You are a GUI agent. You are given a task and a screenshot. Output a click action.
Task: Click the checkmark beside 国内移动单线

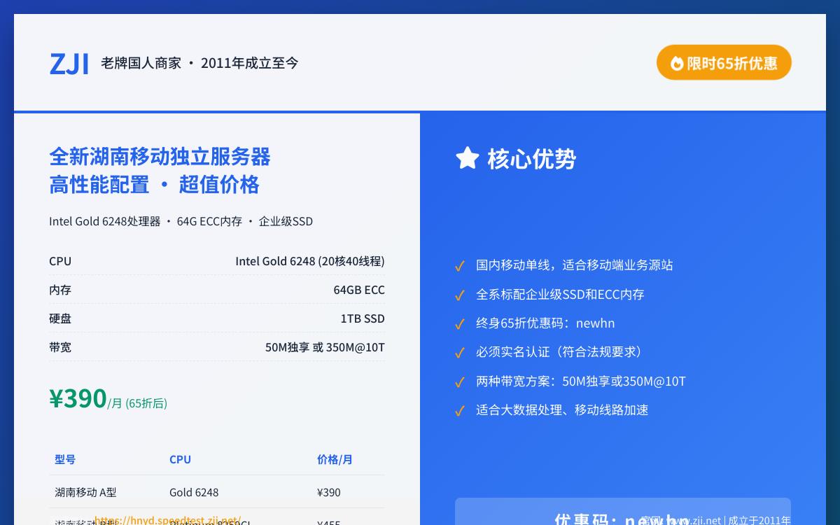click(460, 266)
